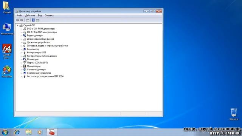Expand the Сетевые адаптеры node
Viewport: 242px width, 136px height.
[21, 70]
